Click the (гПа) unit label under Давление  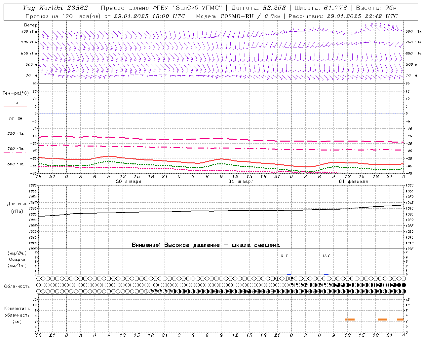17,212
